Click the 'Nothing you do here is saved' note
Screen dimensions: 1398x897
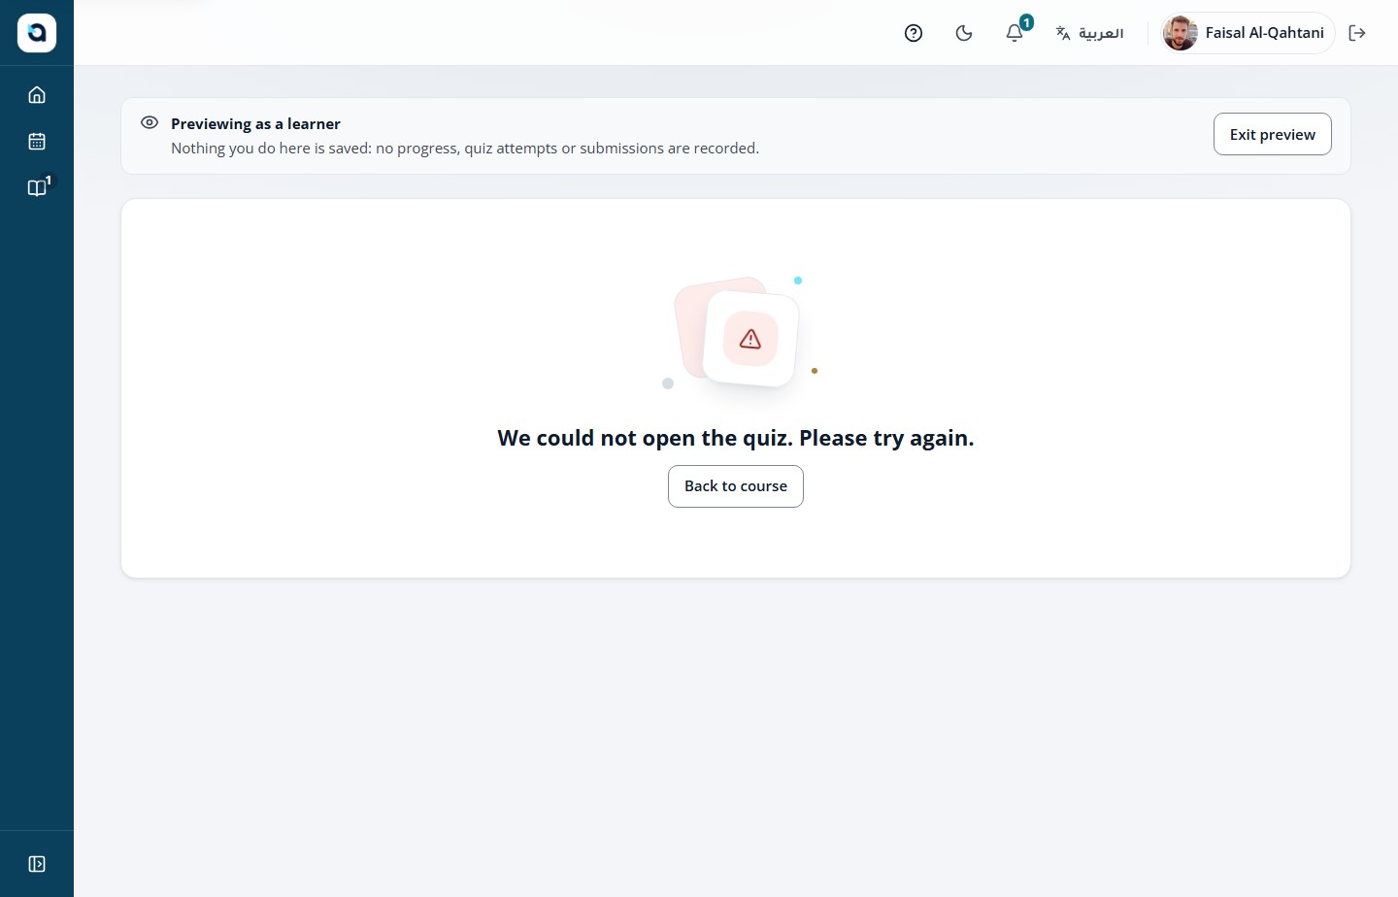pos(465,149)
